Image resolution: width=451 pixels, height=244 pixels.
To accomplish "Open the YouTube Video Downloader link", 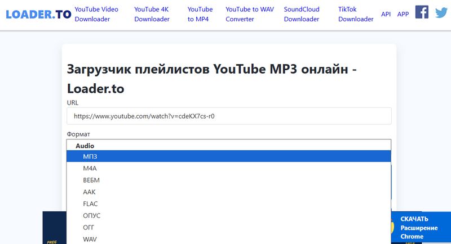I will tap(96, 14).
